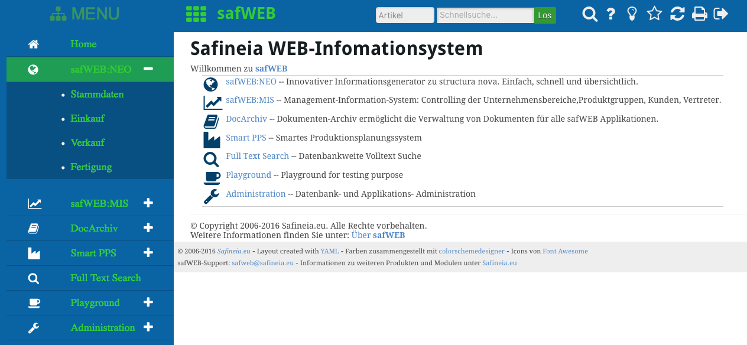
Task: Click the factory icon in main content list
Action: pyautogui.click(x=212, y=140)
